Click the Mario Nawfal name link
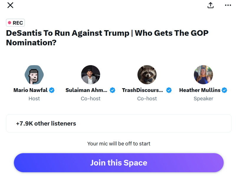Viewport: 236px width, 177px height. coord(30,90)
